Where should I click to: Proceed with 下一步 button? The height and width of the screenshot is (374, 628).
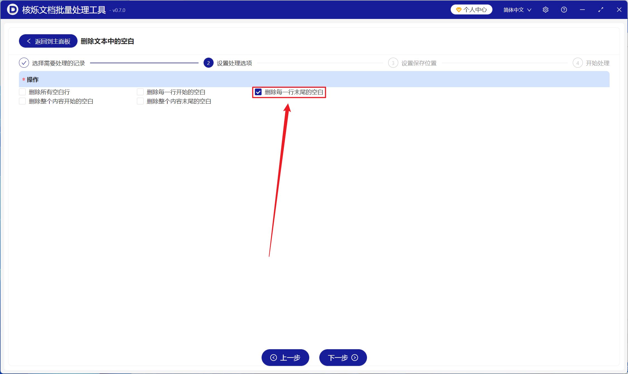[343, 358]
